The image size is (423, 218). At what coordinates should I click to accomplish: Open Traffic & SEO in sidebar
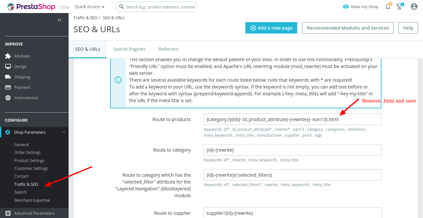[x=26, y=184]
